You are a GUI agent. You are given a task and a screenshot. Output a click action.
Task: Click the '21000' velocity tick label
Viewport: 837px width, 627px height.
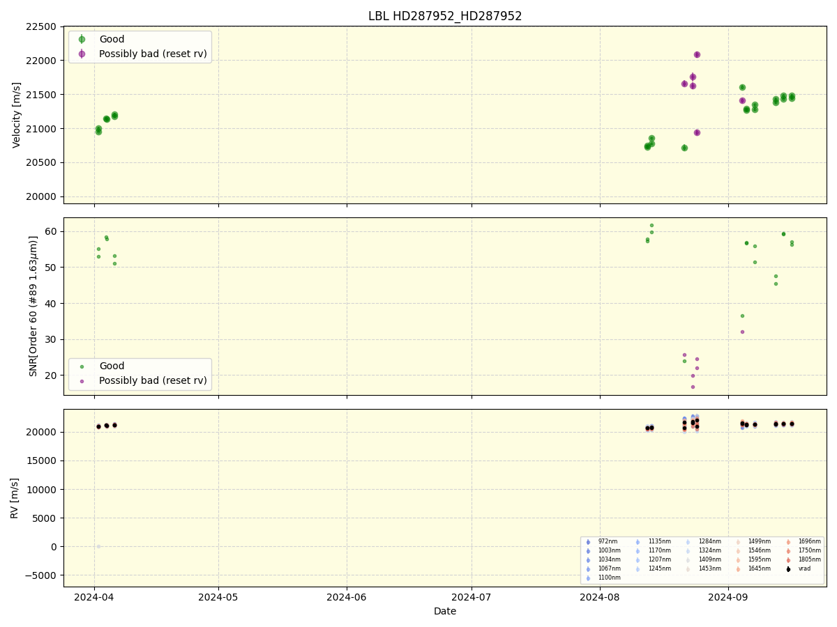pyautogui.click(x=41, y=129)
